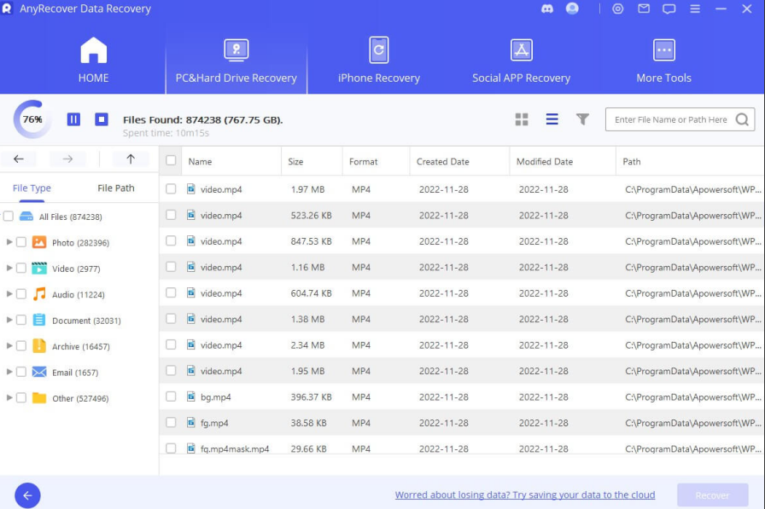Open the live chat support icon
765x509 pixels.
(669, 9)
